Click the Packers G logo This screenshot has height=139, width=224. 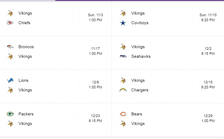click(x=10, y=114)
